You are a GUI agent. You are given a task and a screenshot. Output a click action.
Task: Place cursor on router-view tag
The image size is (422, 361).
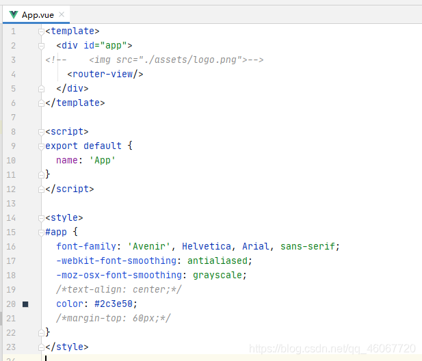[105, 74]
